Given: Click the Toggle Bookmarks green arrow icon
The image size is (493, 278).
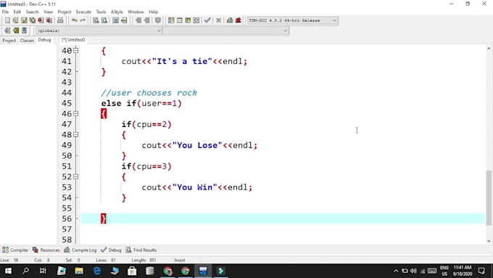Looking at the screenshot, I should pyautogui.click(x=16, y=30).
